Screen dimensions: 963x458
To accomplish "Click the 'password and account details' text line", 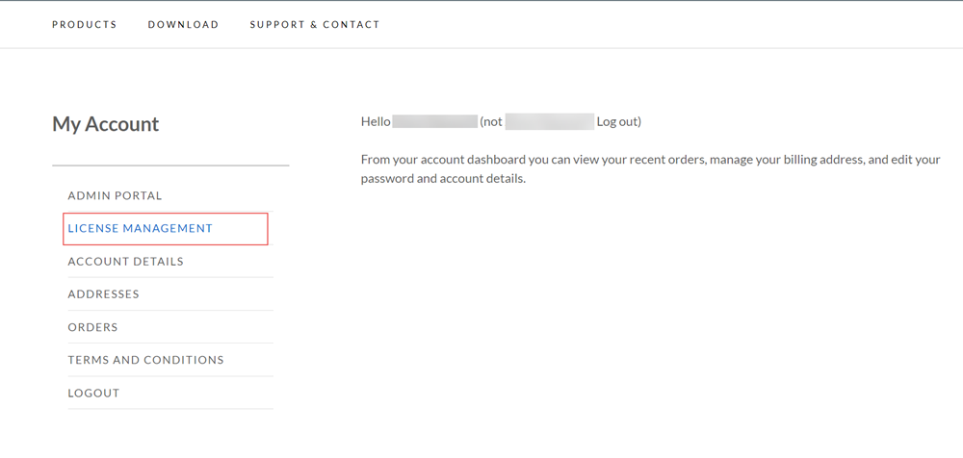I will (443, 180).
